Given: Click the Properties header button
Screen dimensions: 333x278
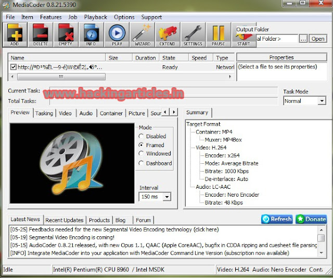Looking at the screenshot, I should click(281, 57).
